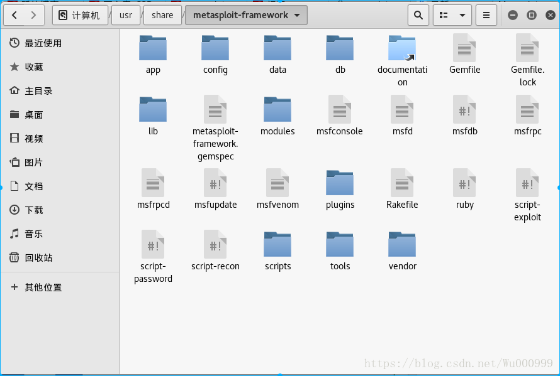Close the file manager window
This screenshot has width=560, height=376.
(551, 15)
